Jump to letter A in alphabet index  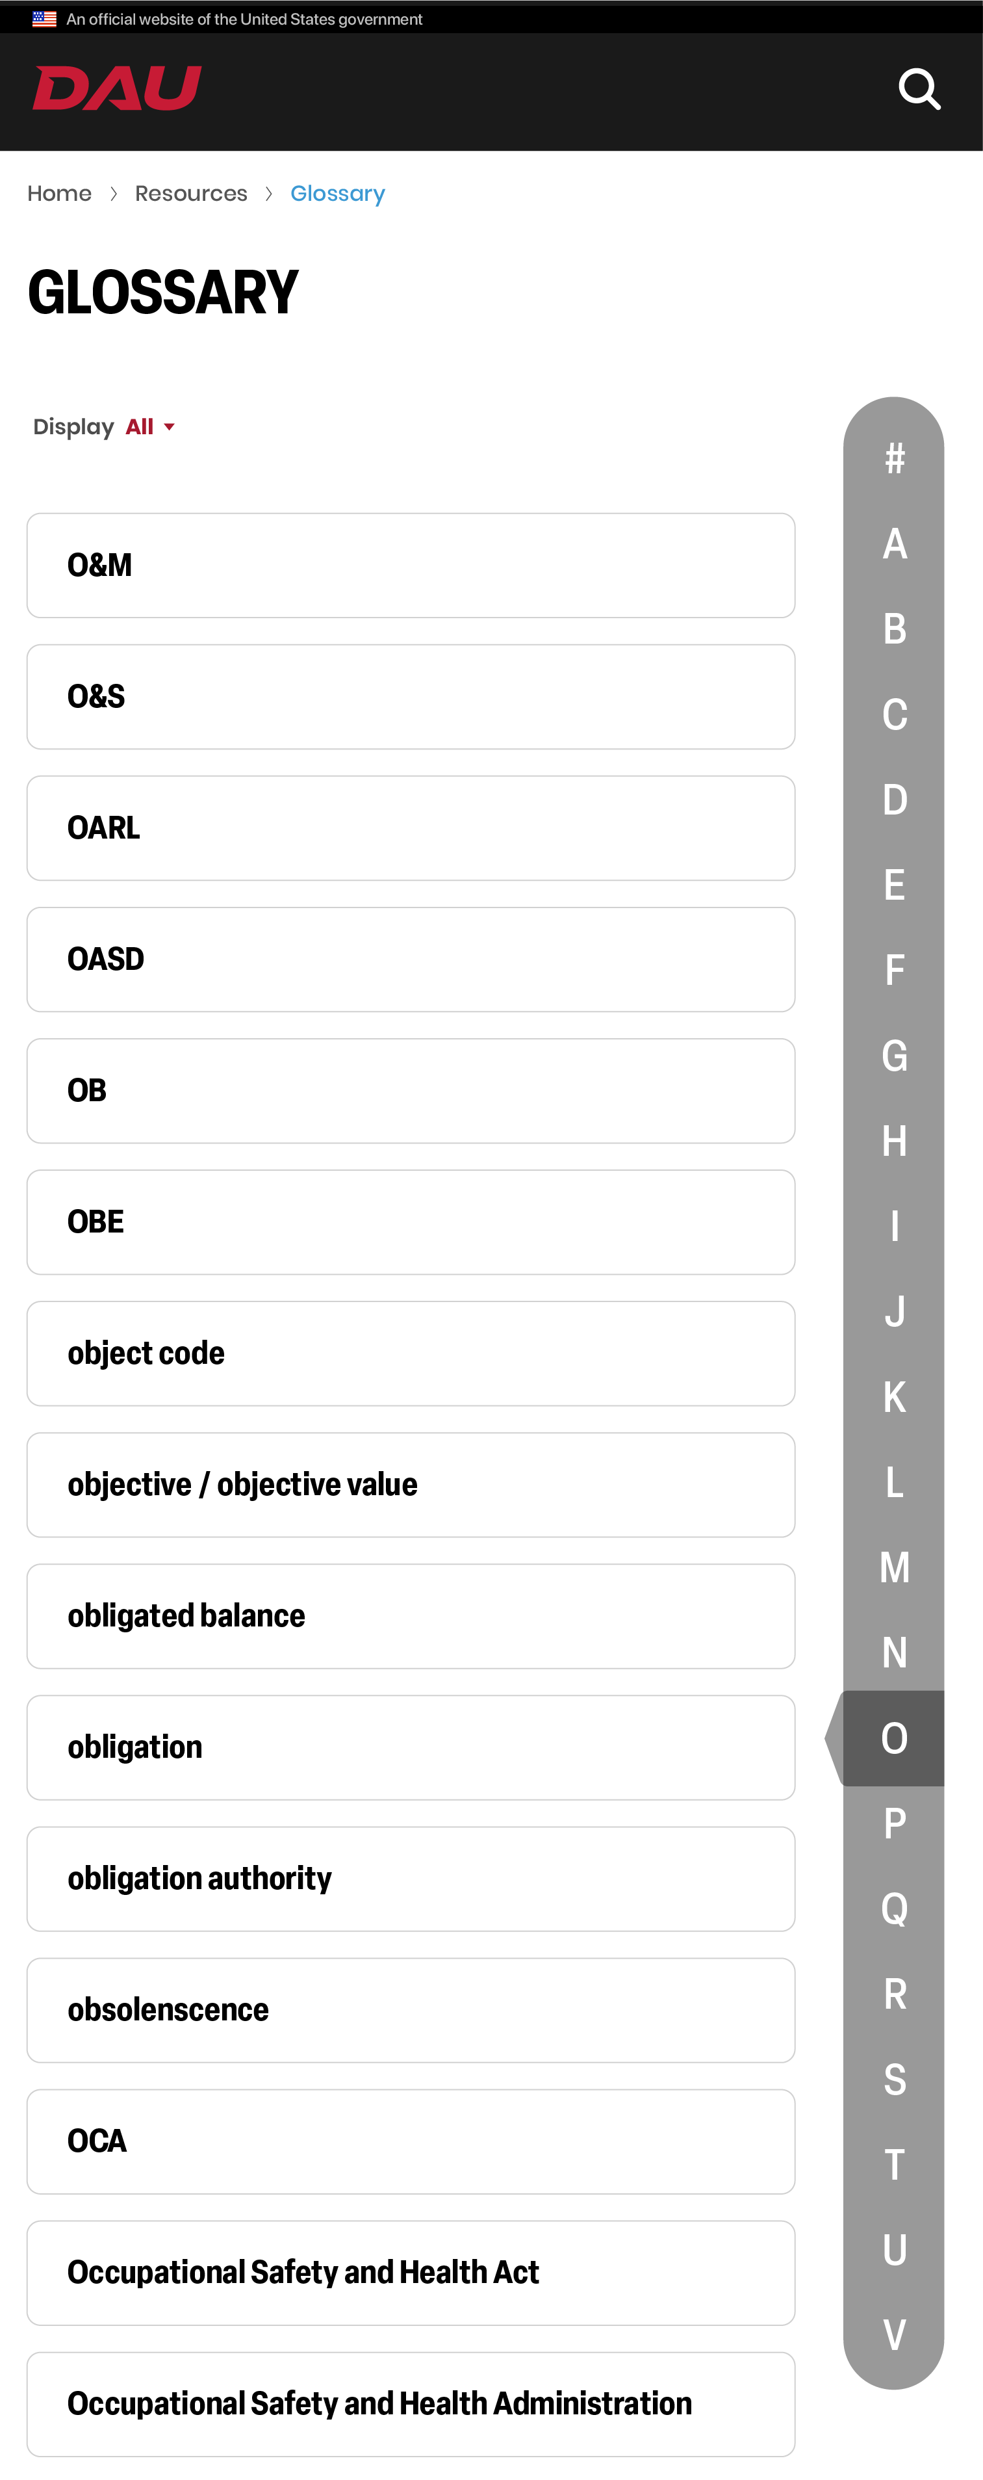click(x=895, y=544)
